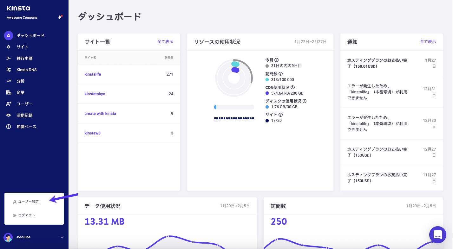Click the help icon next to サイト usage
Image resolution: width=453 pixels, height=249 pixels.
tap(280, 115)
